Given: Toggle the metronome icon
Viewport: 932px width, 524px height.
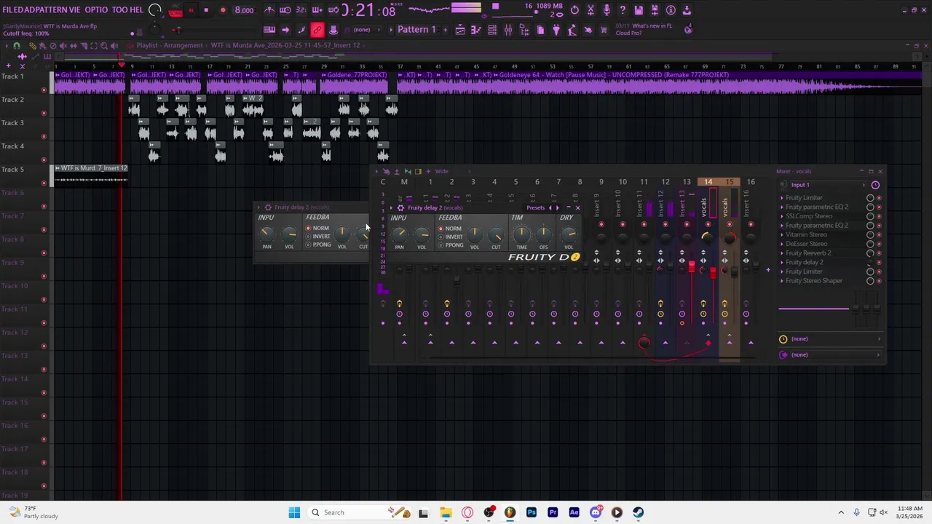Looking at the screenshot, I should (269, 10).
